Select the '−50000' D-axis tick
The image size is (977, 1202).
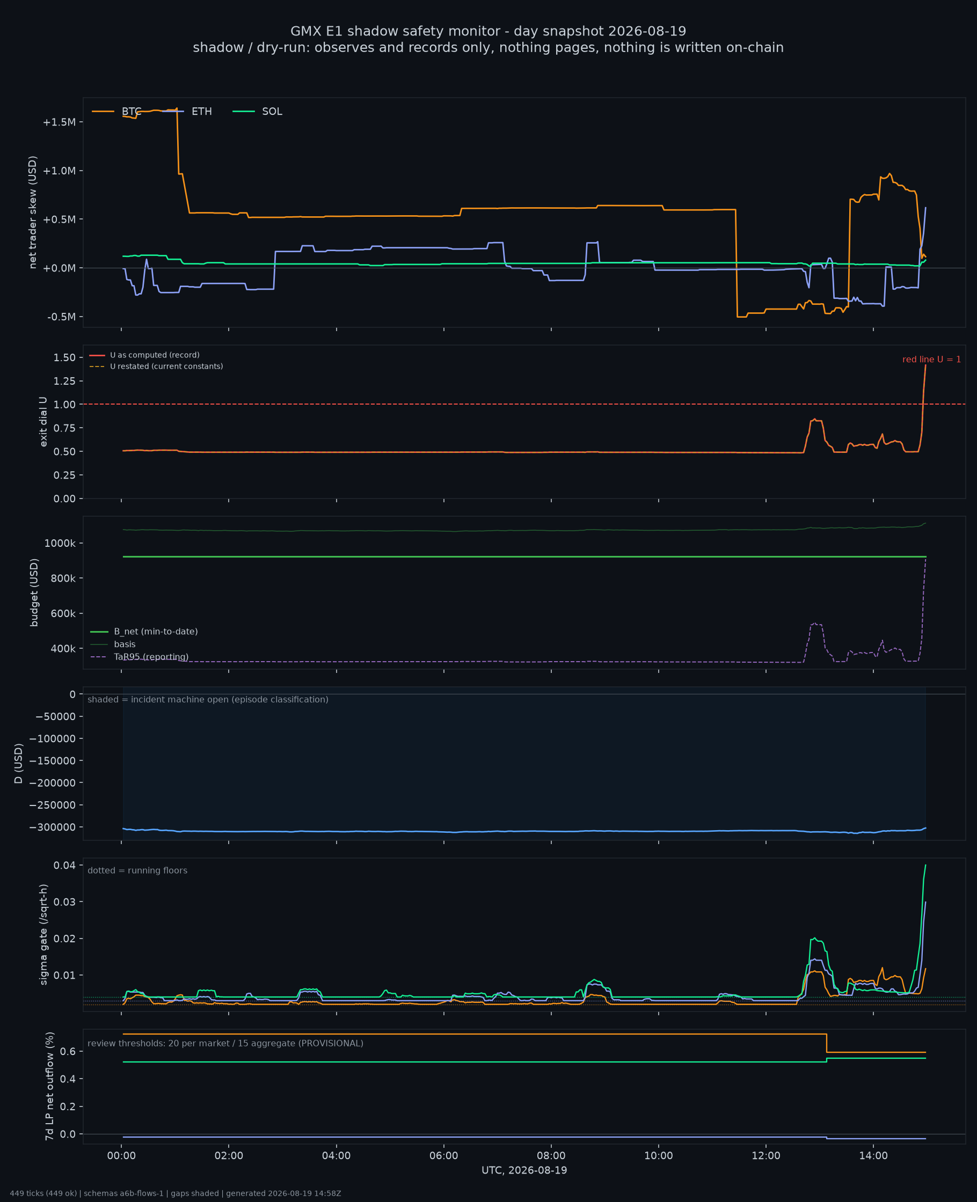(x=55, y=716)
